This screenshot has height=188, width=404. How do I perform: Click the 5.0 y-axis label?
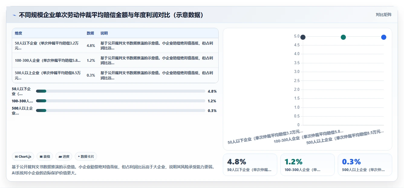296,36
